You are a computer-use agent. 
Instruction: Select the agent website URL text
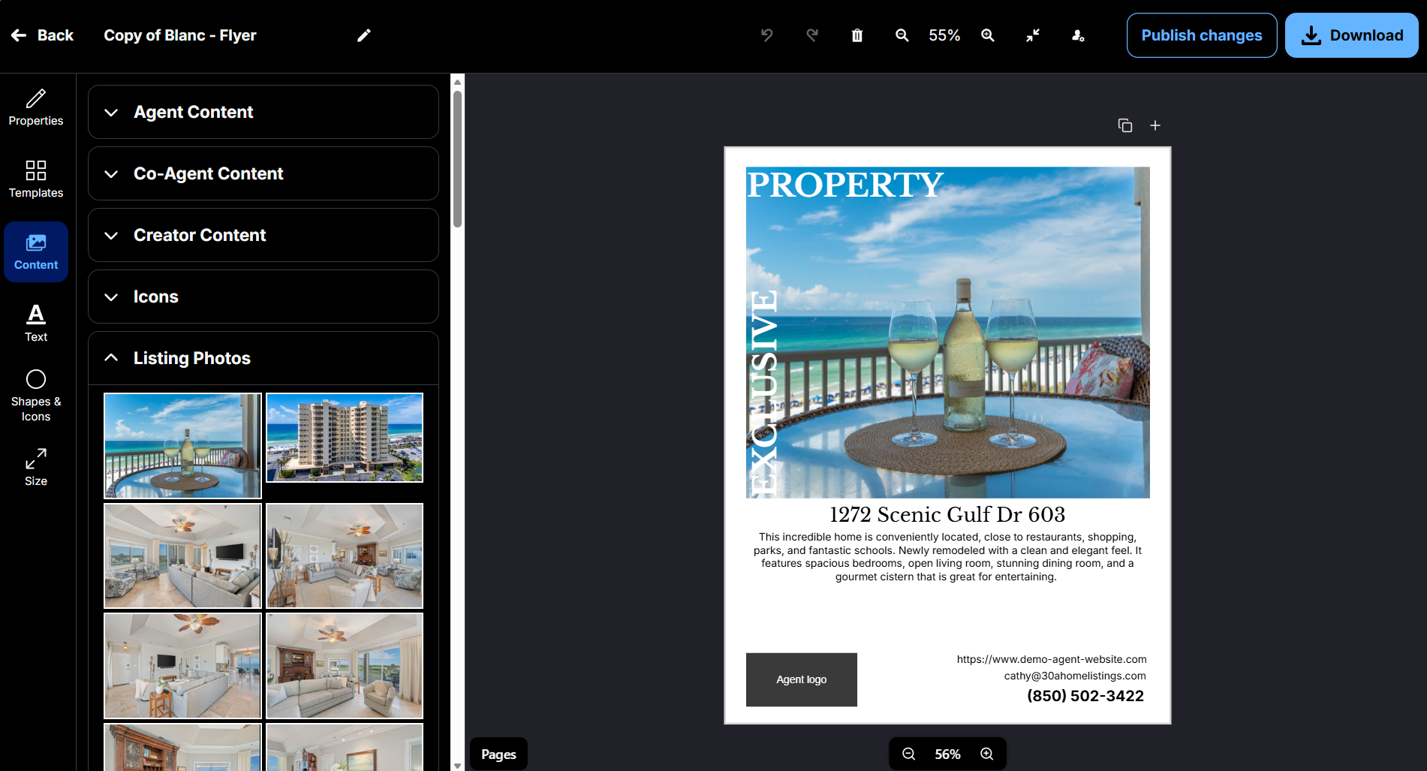coord(1051,659)
